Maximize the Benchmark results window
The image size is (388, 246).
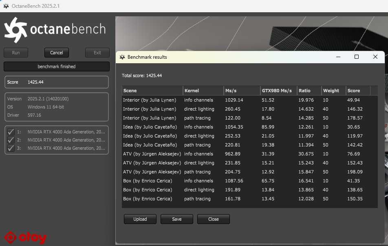click(357, 57)
